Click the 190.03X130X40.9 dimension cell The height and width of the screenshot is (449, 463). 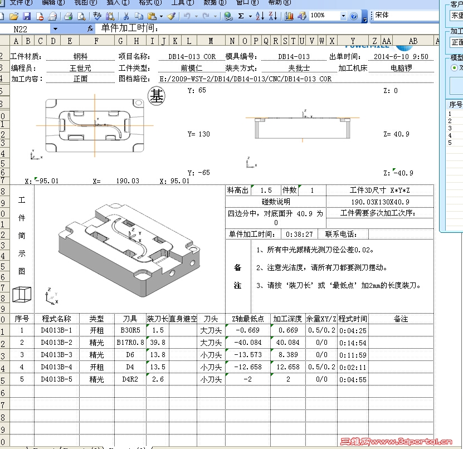tap(380, 202)
